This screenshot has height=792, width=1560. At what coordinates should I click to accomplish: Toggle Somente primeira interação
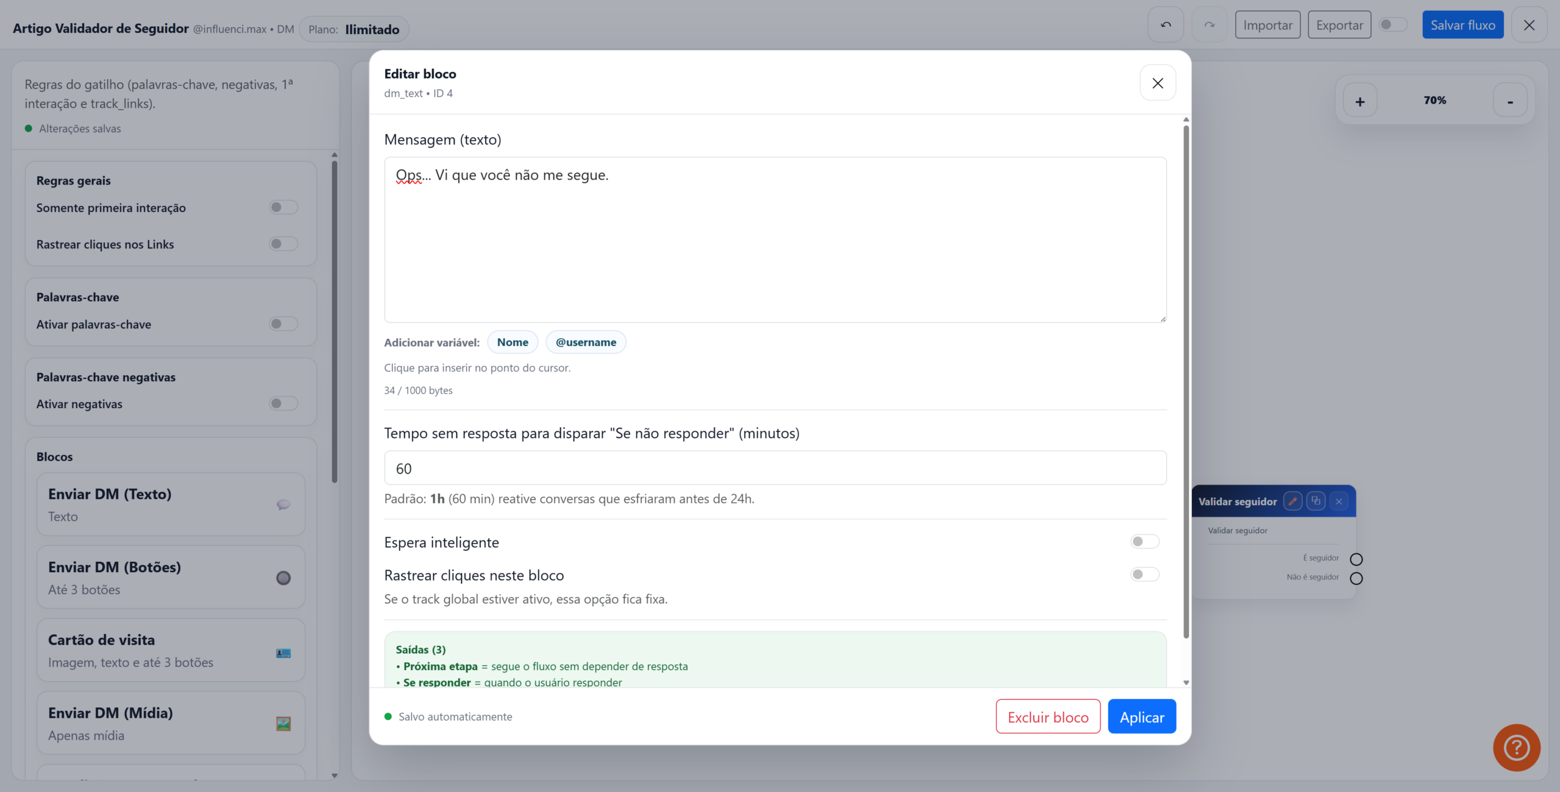tap(283, 207)
